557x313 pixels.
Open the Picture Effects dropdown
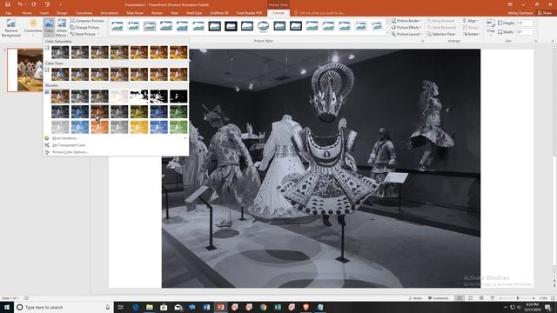click(406, 27)
